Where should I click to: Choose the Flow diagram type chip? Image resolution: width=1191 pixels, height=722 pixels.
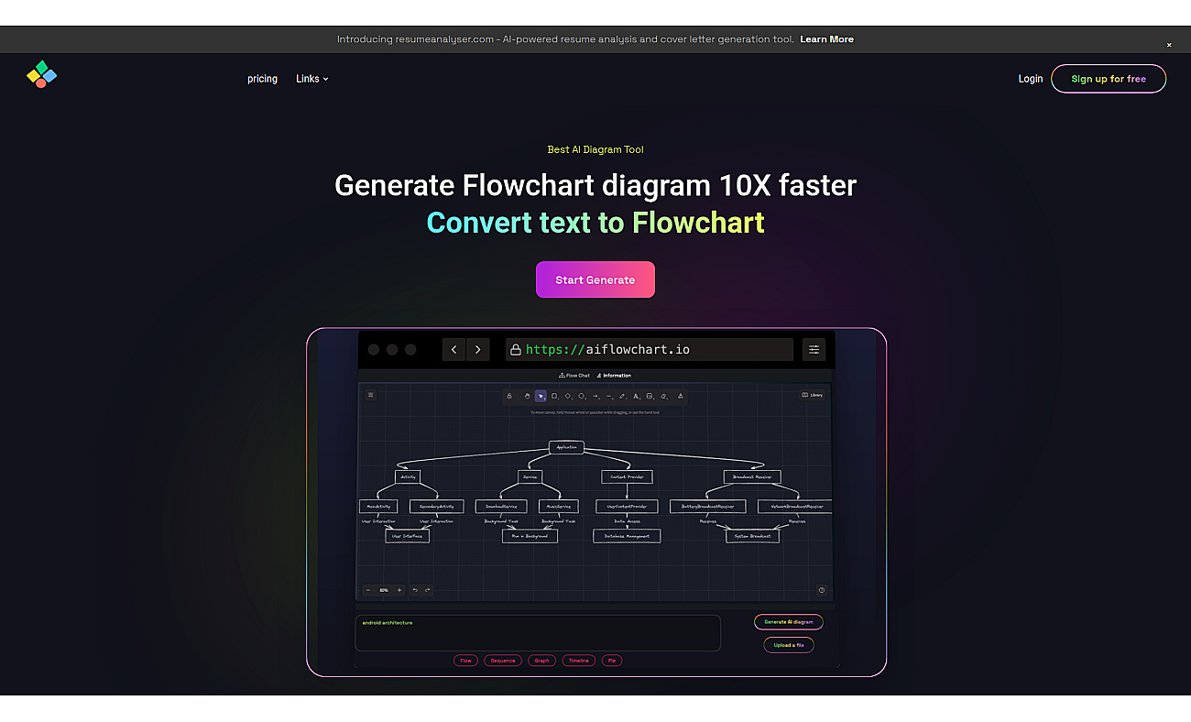pyautogui.click(x=465, y=661)
